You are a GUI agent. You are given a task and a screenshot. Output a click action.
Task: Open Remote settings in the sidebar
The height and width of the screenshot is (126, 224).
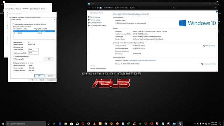(95, 20)
